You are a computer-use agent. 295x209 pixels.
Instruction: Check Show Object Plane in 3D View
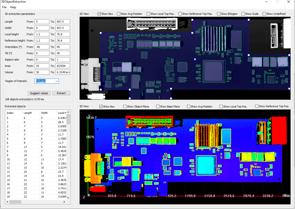(x=125, y=107)
